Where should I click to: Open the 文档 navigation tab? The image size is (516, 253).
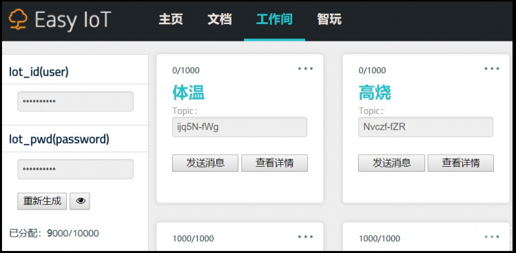point(220,19)
